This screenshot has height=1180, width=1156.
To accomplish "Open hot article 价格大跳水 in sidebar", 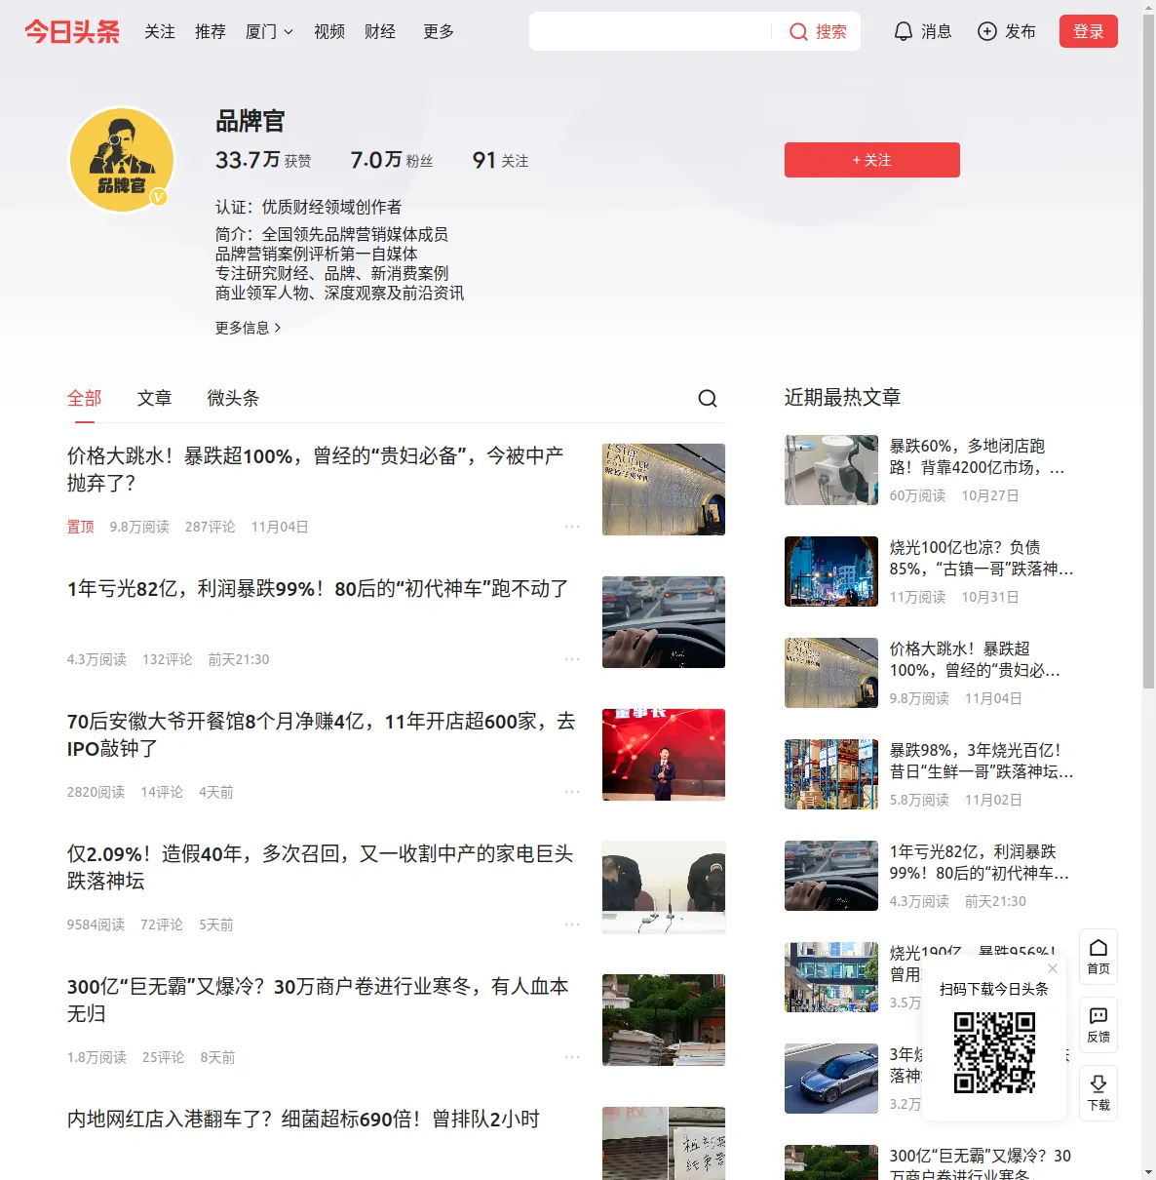I will [x=976, y=659].
